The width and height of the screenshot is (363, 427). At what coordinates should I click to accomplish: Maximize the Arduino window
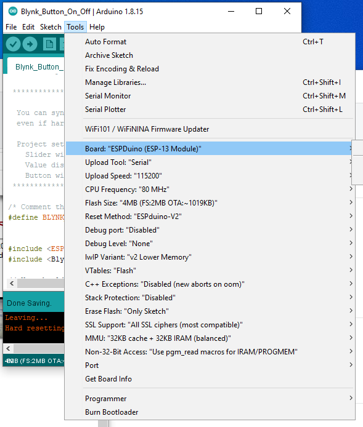click(x=259, y=11)
